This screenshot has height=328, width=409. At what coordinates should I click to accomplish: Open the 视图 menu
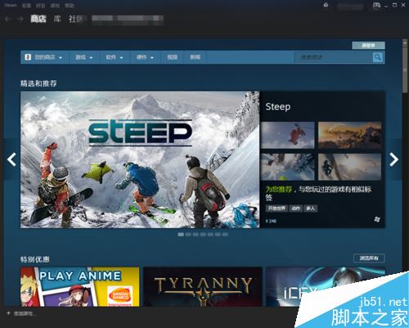tap(26, 6)
